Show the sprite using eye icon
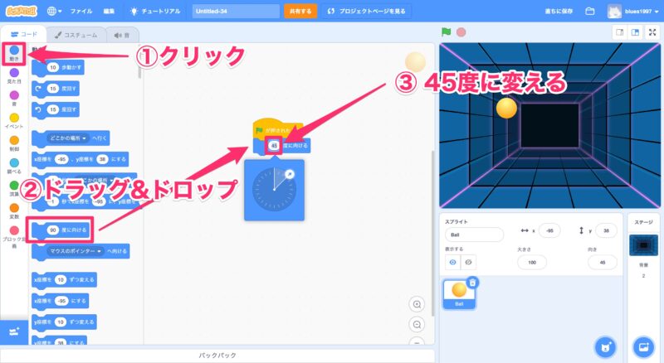 tap(453, 261)
